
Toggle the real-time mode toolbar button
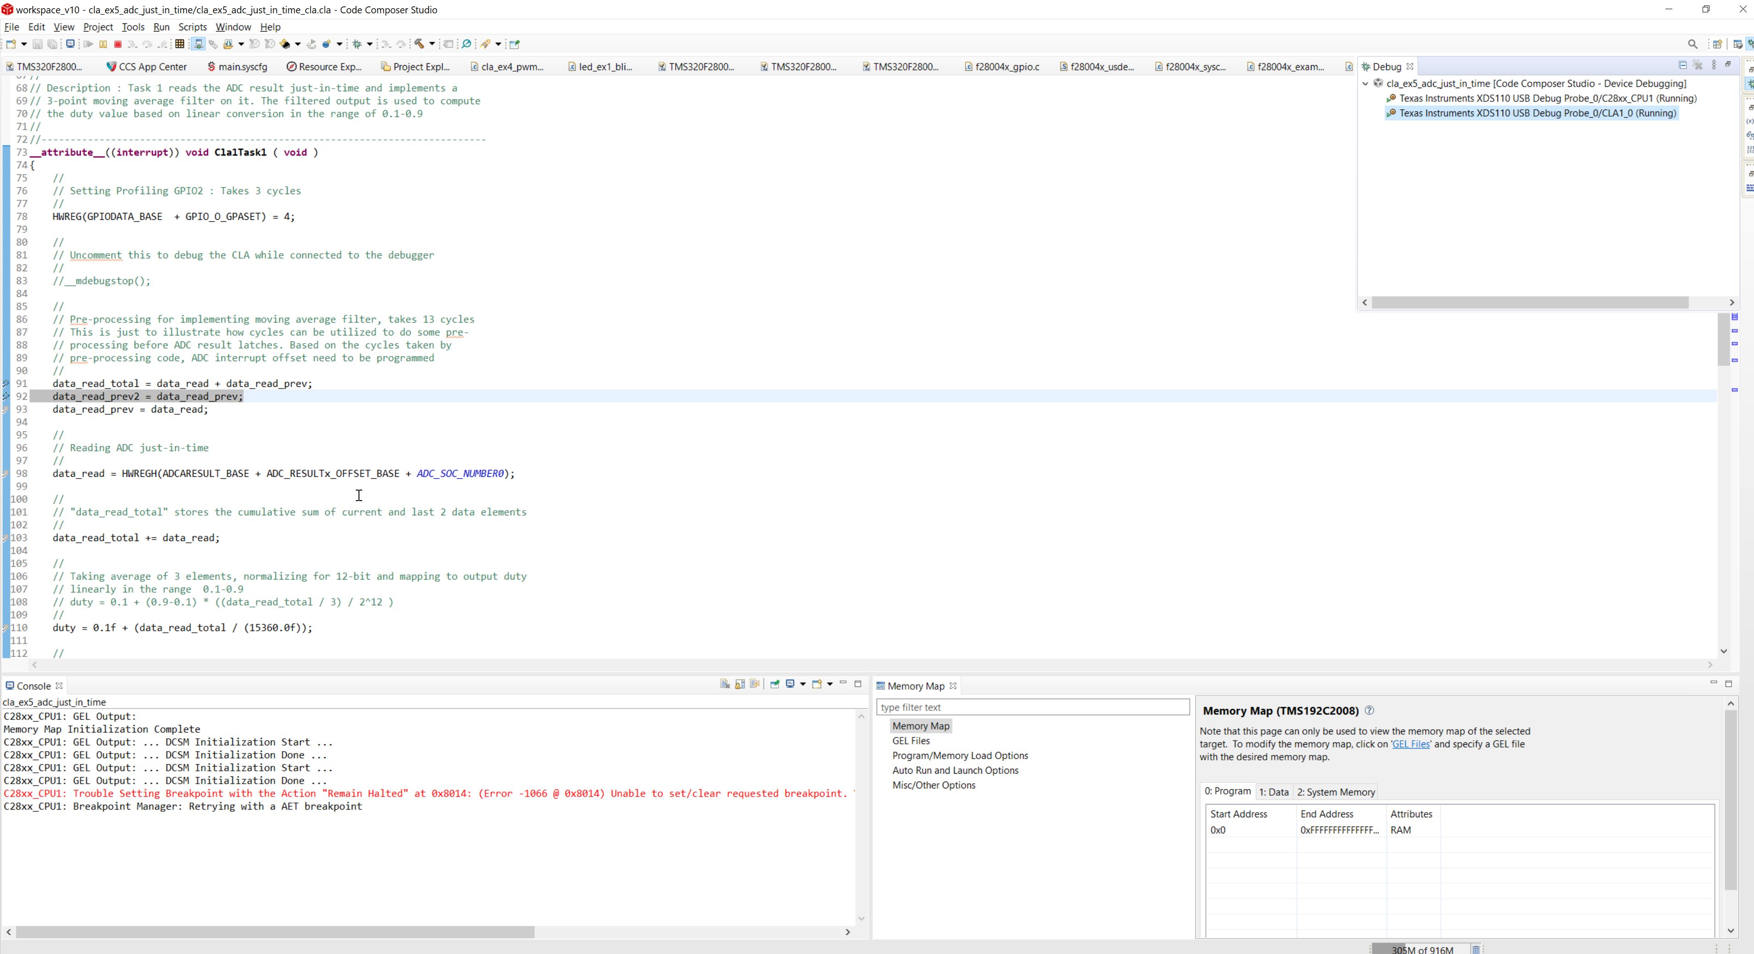pyautogui.click(x=198, y=44)
